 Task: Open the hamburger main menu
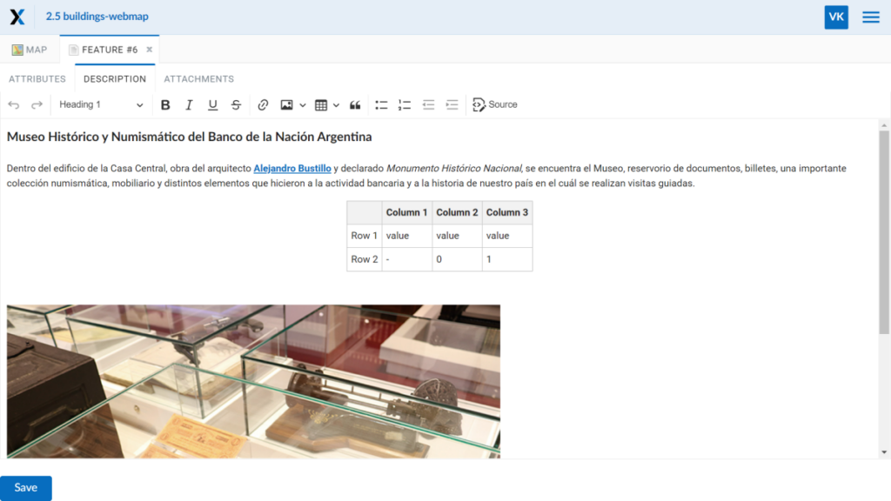click(x=870, y=17)
